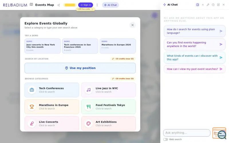The width and height of the screenshot is (229, 143).
Task: Click the Sign in button
Action: (86, 5)
